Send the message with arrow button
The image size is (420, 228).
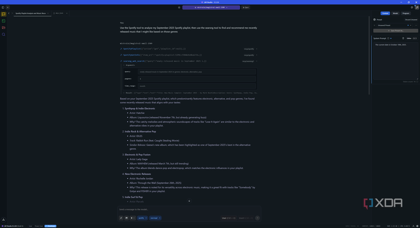[x=257, y=218]
